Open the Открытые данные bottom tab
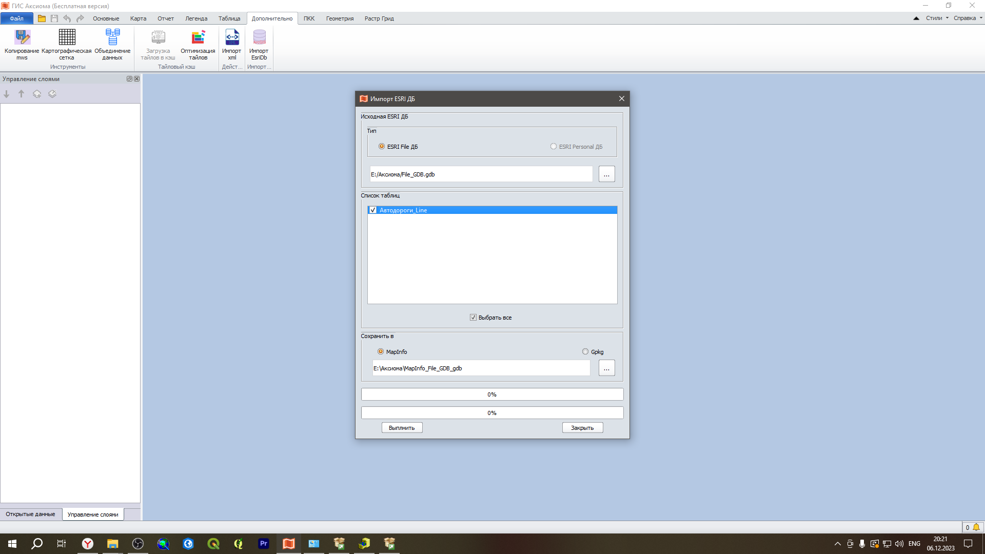985x554 pixels. pos(30,514)
